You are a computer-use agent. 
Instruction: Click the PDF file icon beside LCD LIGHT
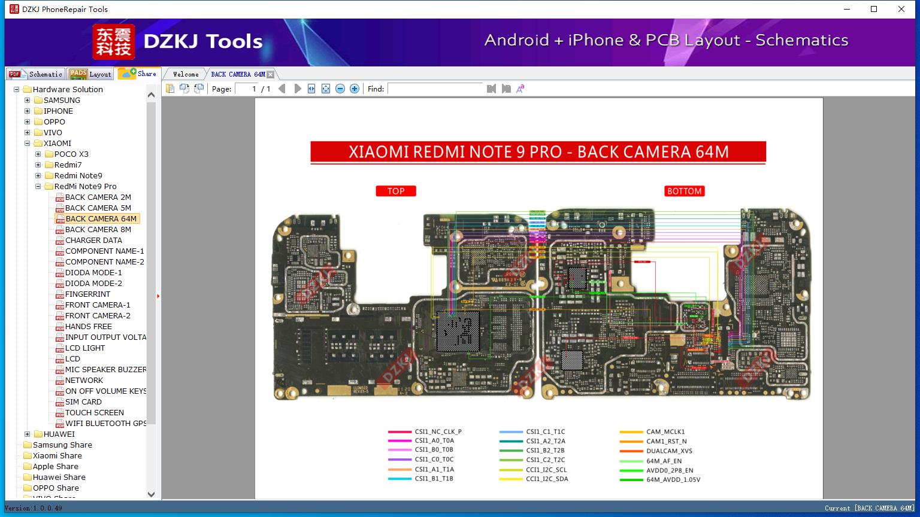point(60,348)
